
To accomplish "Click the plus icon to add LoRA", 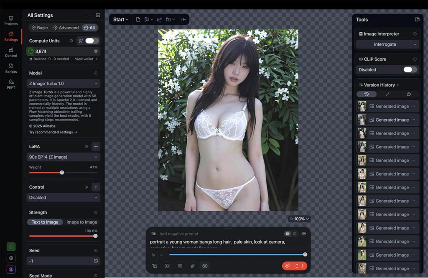I will click(96, 147).
